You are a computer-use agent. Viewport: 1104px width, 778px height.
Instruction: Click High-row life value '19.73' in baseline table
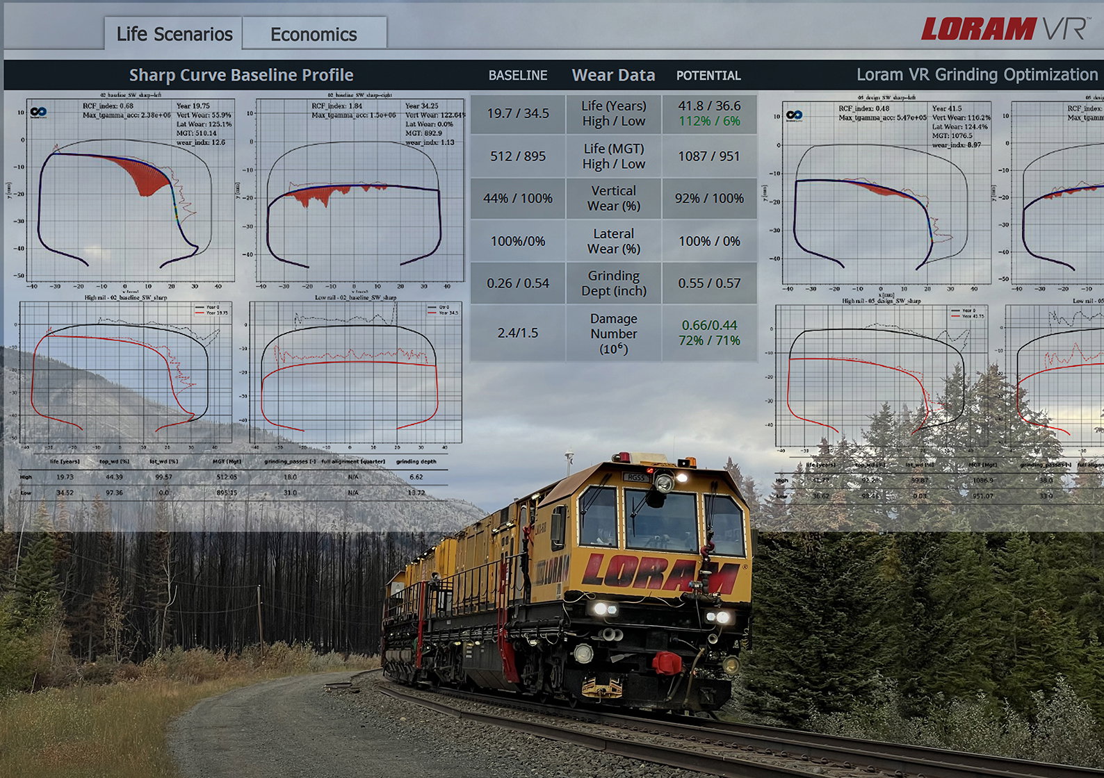(65, 477)
